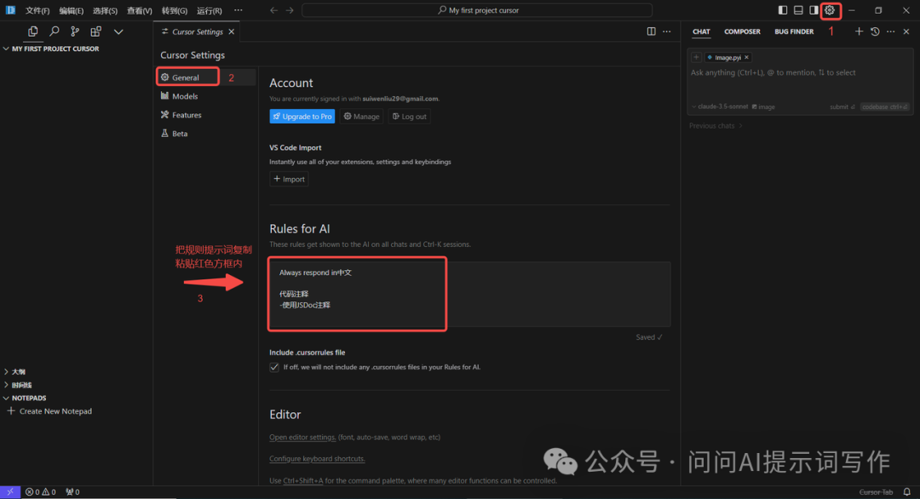Image resolution: width=920 pixels, height=499 pixels.
Task: Select General settings section
Action: 205,77
